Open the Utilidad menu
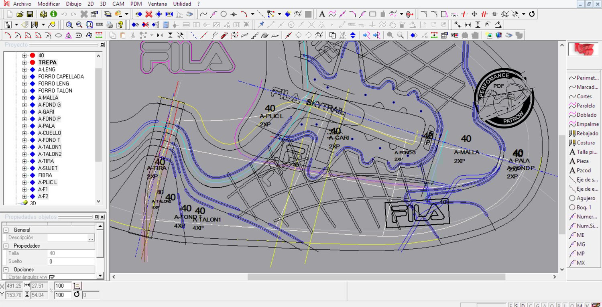The width and height of the screenshot is (602, 307). click(x=182, y=4)
